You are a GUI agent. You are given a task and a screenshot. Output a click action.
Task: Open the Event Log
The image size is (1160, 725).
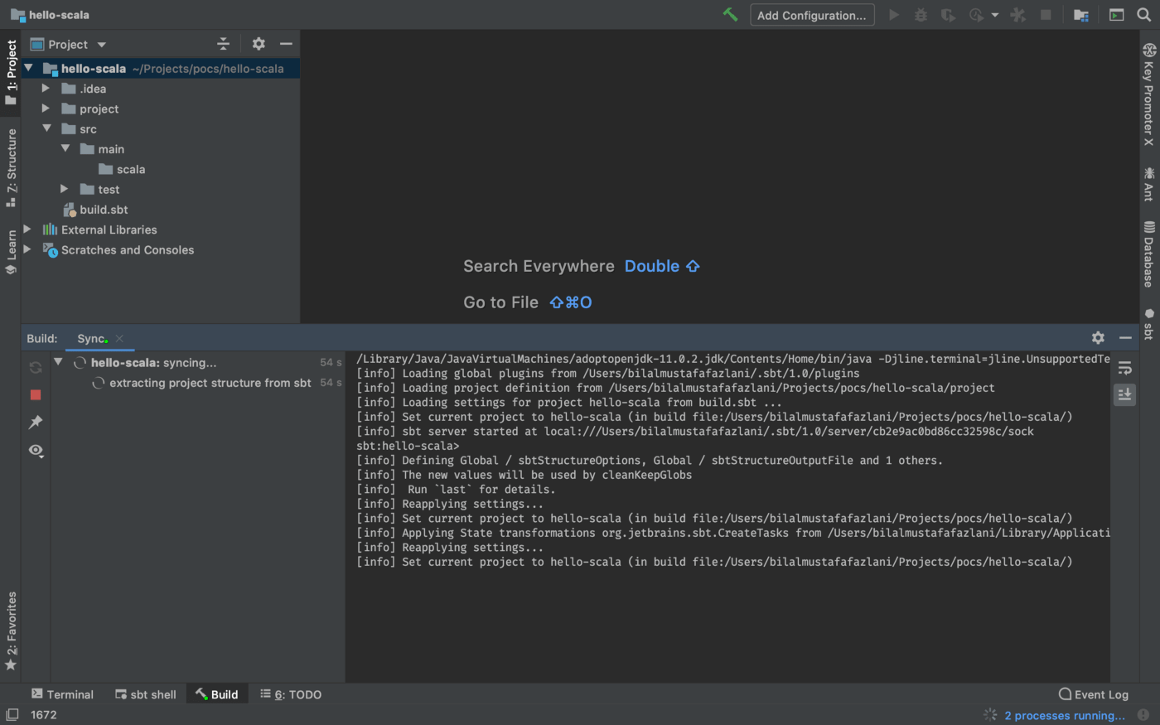tap(1093, 694)
